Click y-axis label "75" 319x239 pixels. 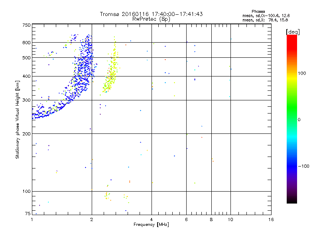pyautogui.click(x=28, y=214)
